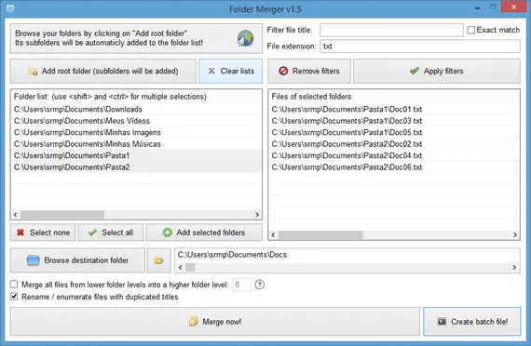Apply filters button

tap(437, 71)
